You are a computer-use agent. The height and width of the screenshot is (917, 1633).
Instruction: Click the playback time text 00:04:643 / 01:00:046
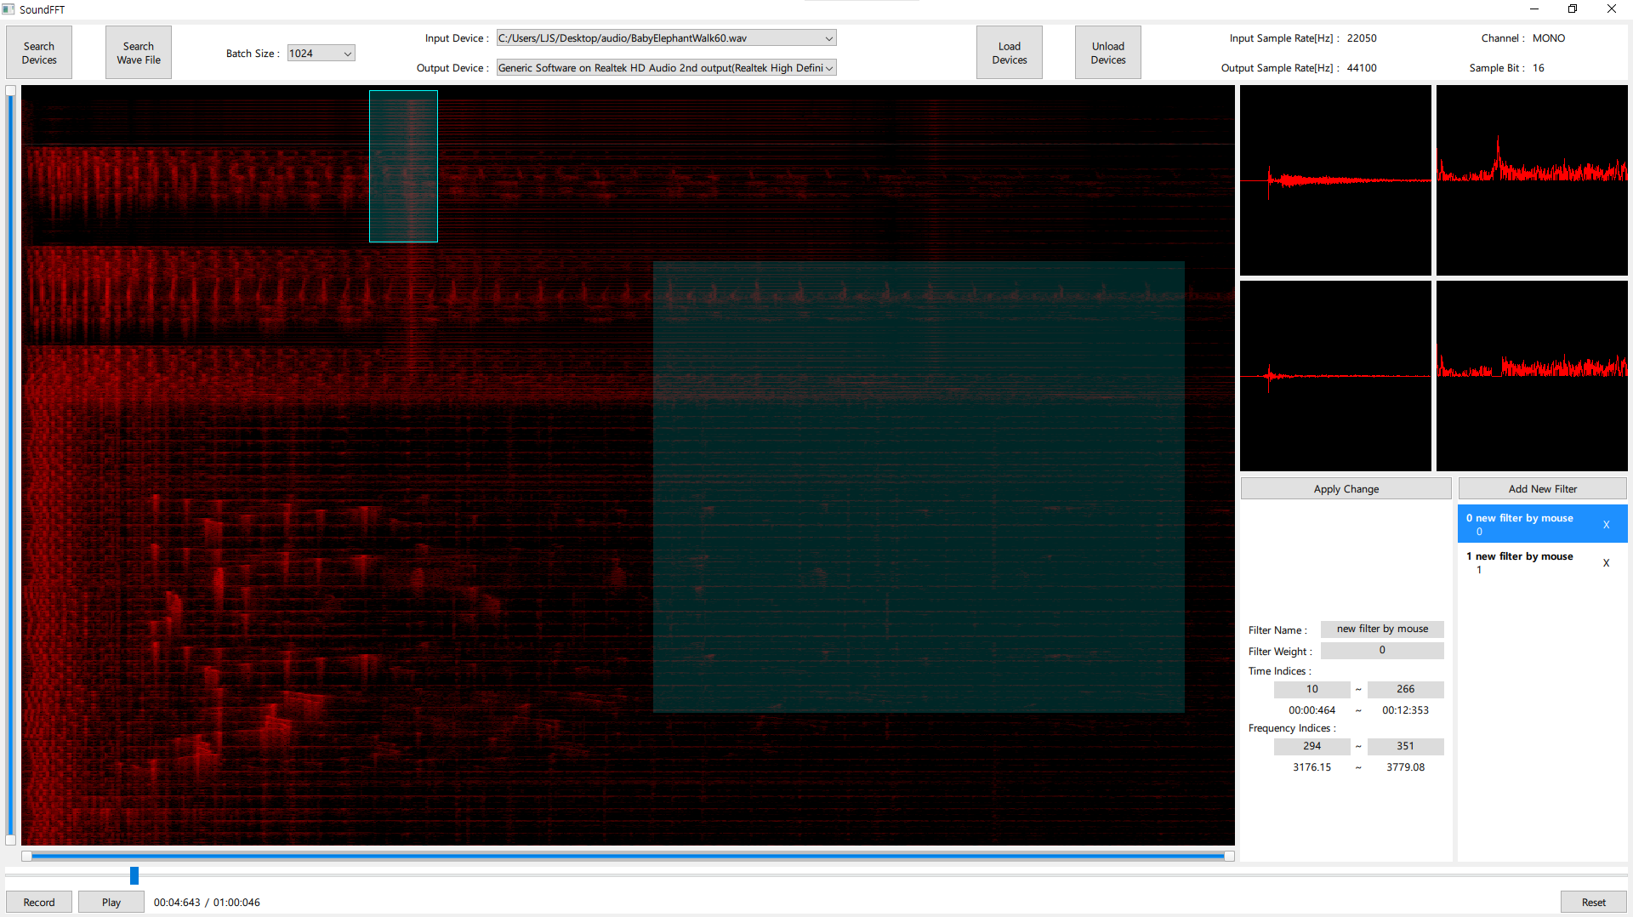pos(207,903)
